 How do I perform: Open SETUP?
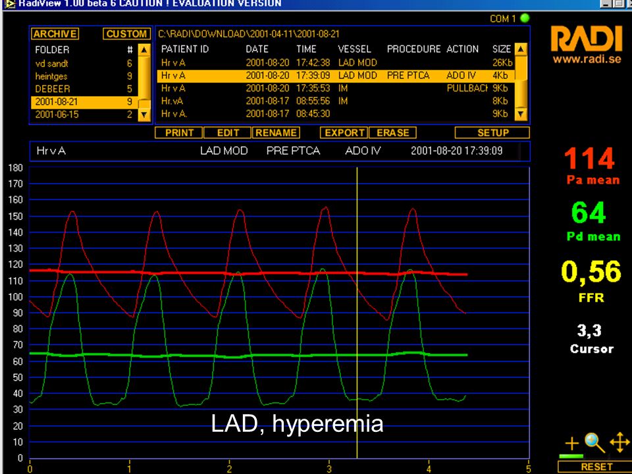click(492, 132)
